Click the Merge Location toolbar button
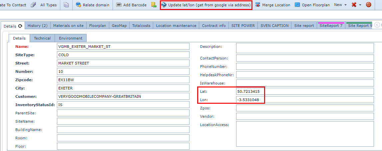The image size is (382, 151). (x=272, y=5)
